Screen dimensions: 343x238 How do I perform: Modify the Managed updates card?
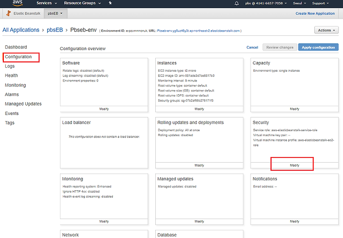pos(199,221)
